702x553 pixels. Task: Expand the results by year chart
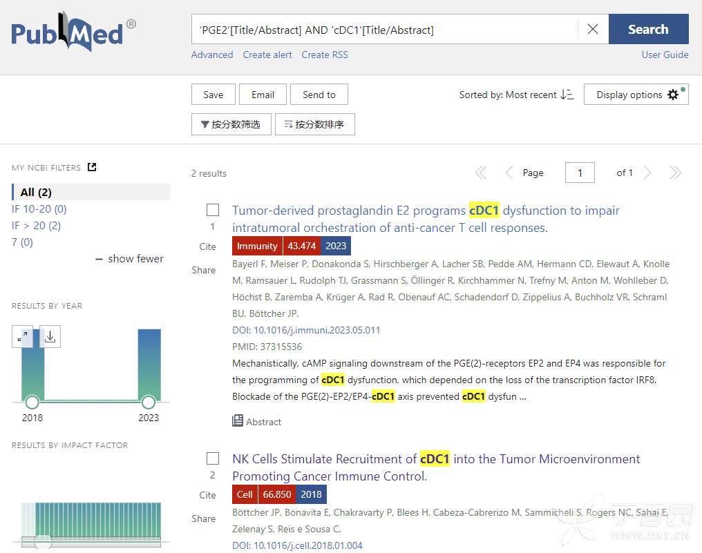click(23, 337)
